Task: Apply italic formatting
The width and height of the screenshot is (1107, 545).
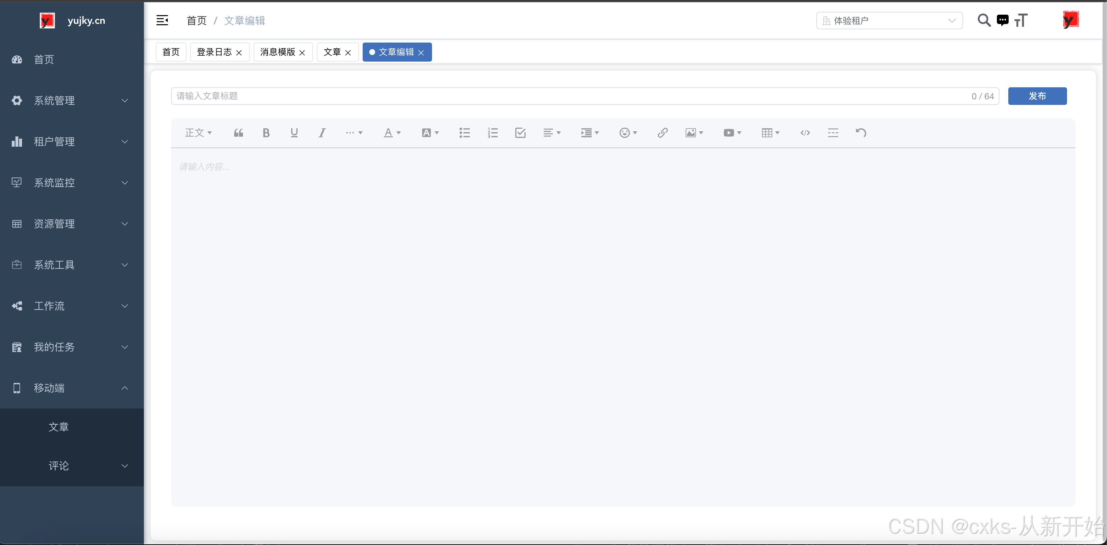Action: (322, 133)
